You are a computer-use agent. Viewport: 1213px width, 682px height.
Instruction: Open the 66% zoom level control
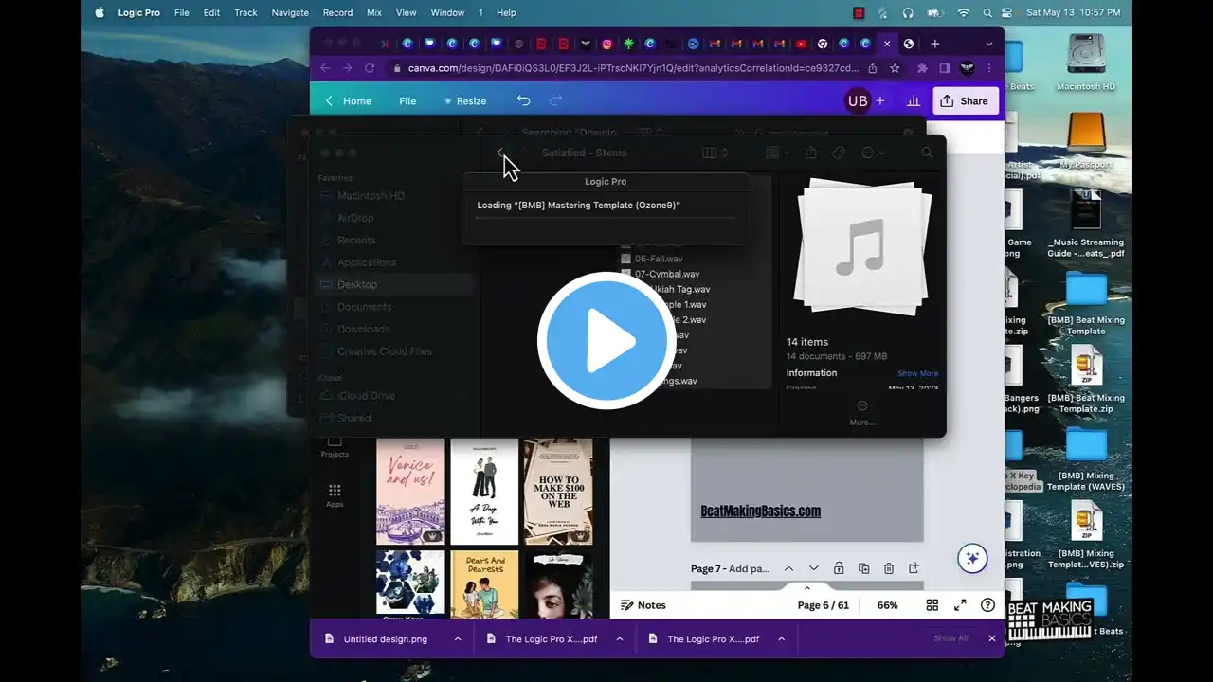[x=887, y=605]
